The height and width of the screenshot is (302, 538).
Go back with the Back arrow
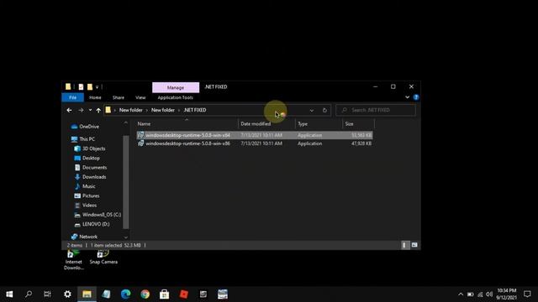click(69, 110)
